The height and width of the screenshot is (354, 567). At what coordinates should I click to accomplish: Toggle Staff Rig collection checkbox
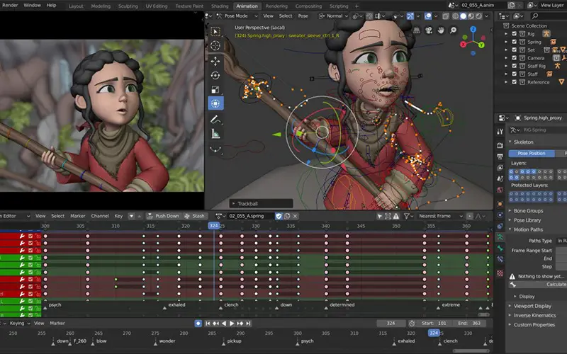click(515, 66)
